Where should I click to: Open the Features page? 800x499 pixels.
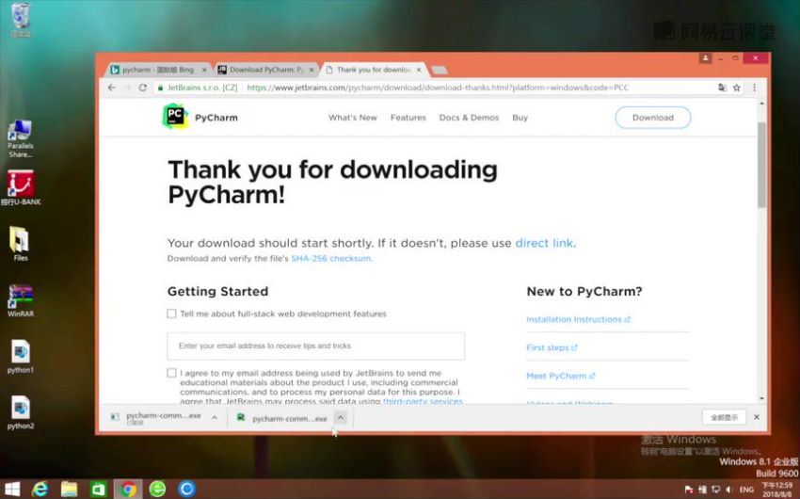click(x=408, y=118)
